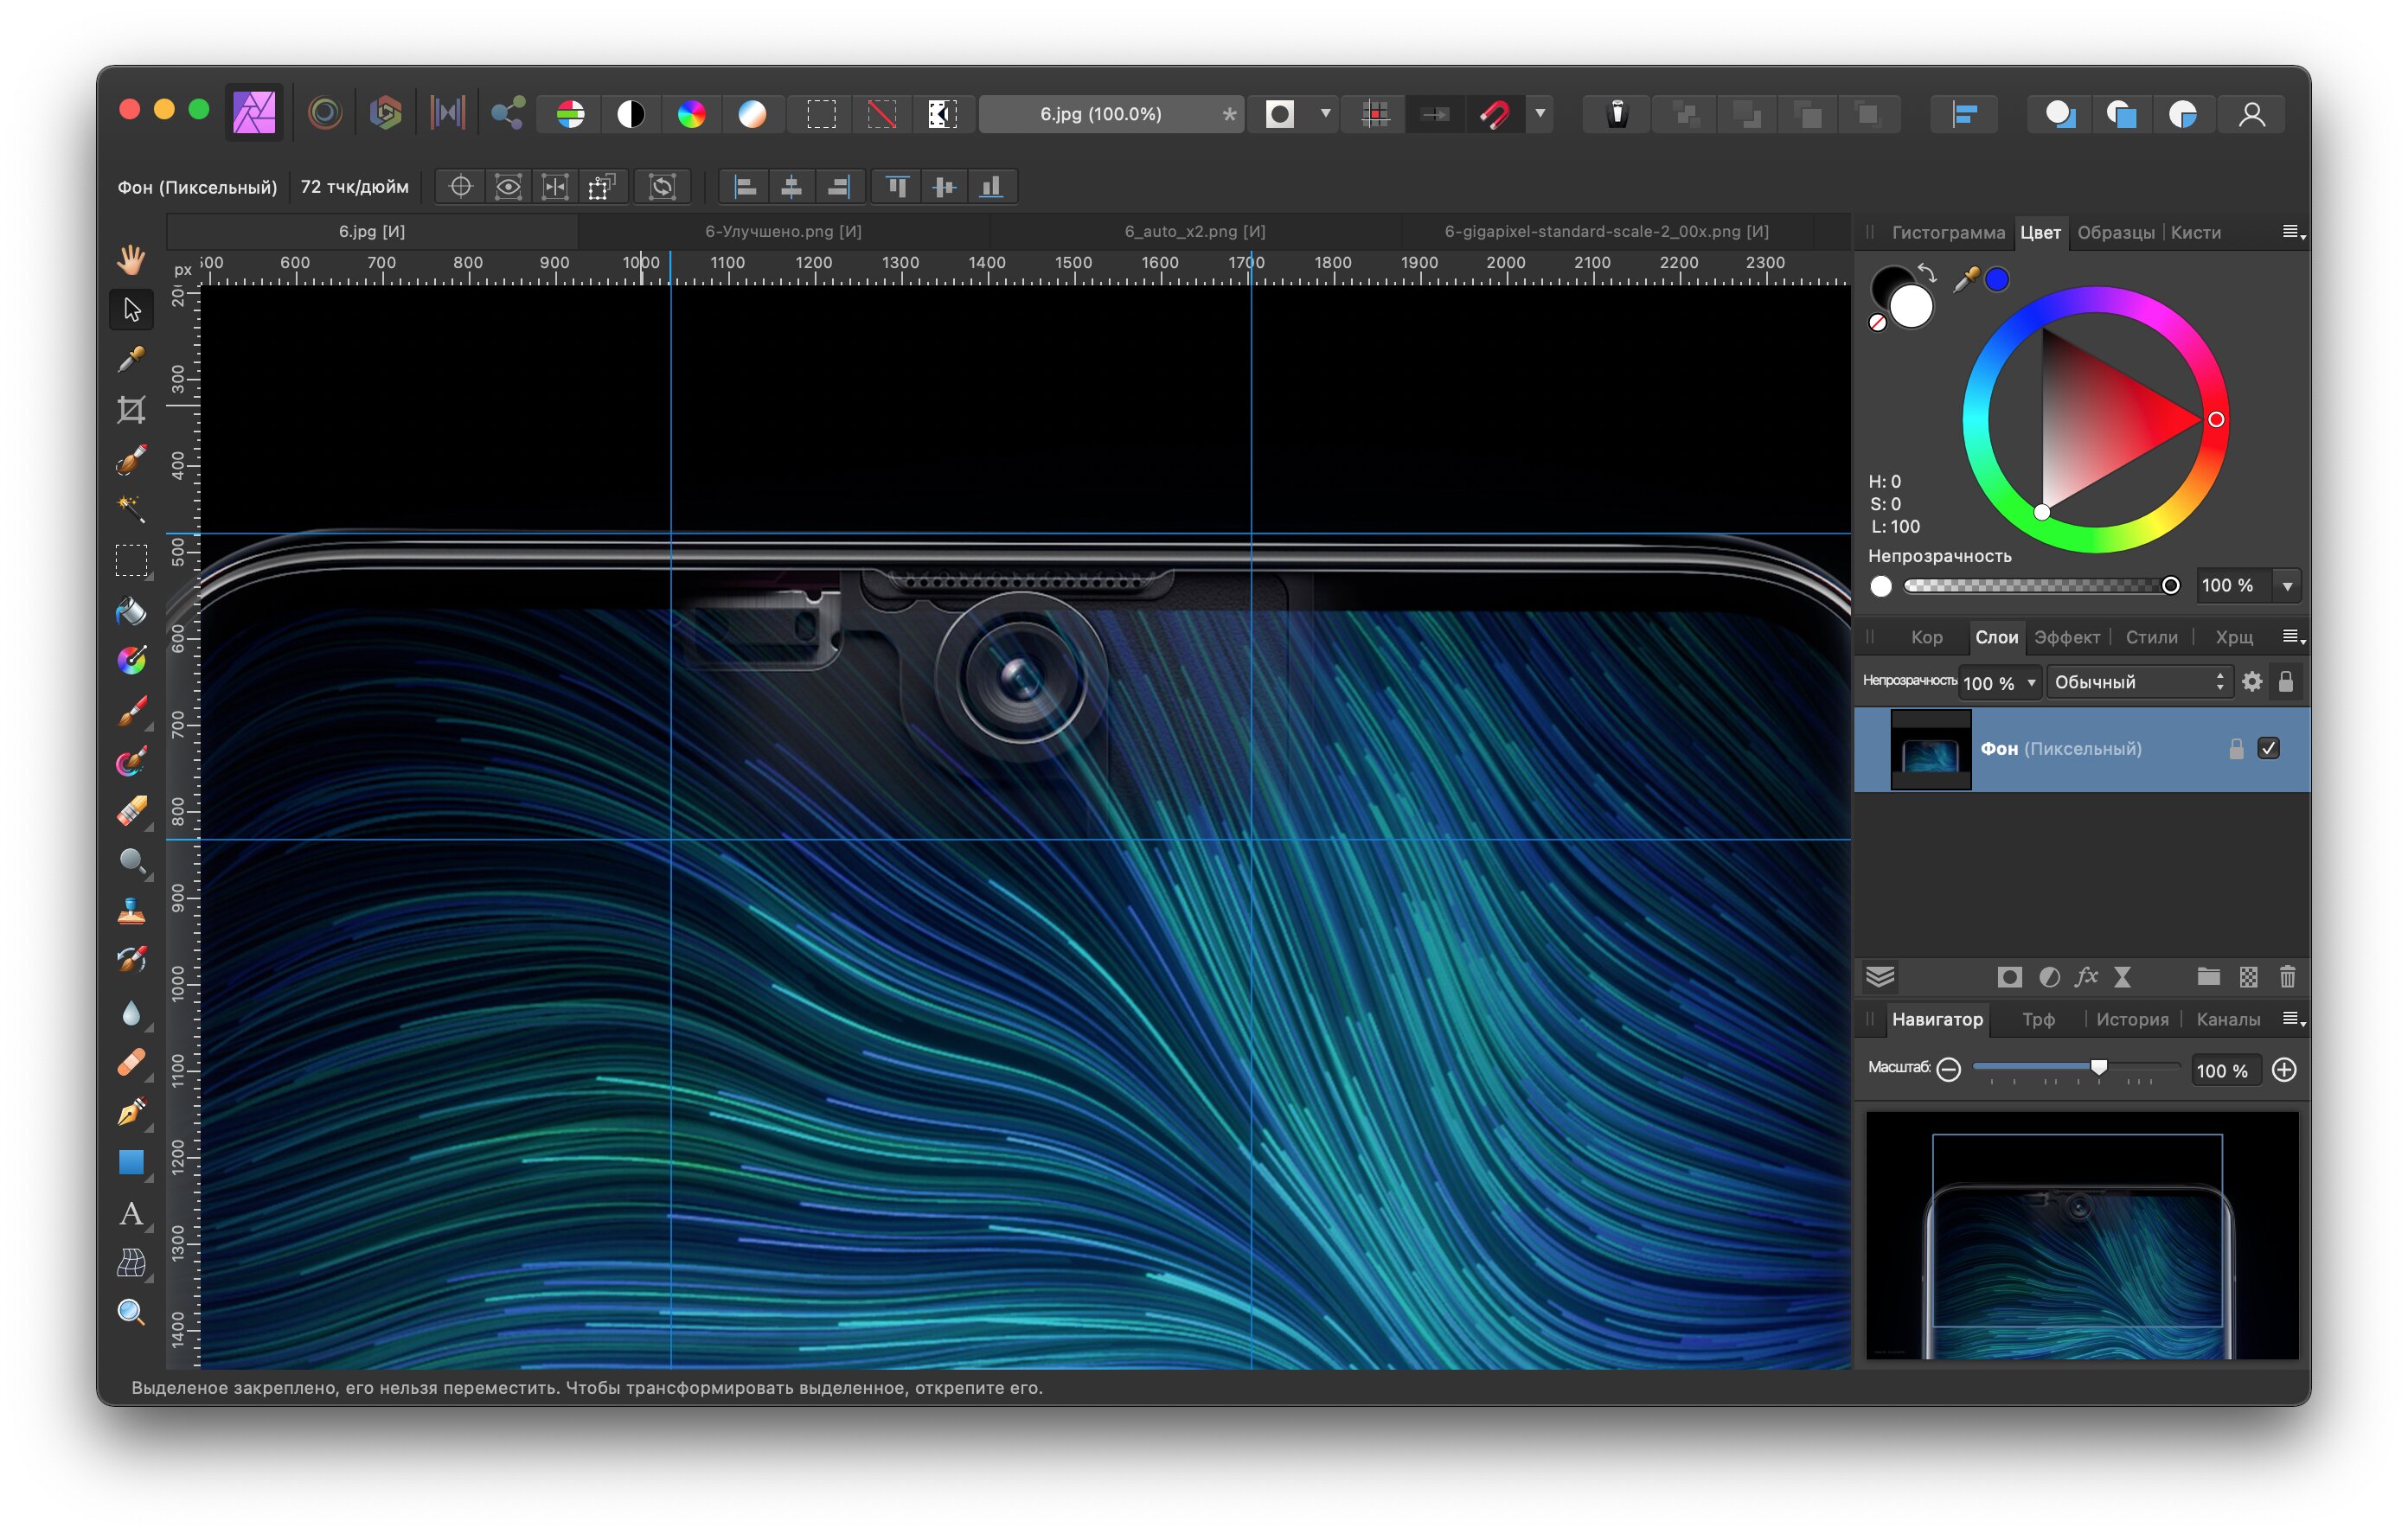Delete the selected layer with trash icon
2408x1534 pixels.
click(2287, 977)
